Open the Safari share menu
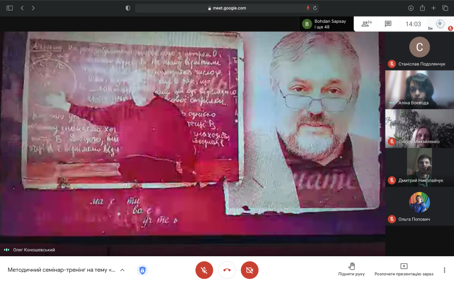The width and height of the screenshot is (454, 284). point(422,8)
